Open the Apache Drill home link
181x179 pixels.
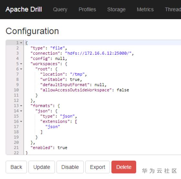click(x=24, y=9)
